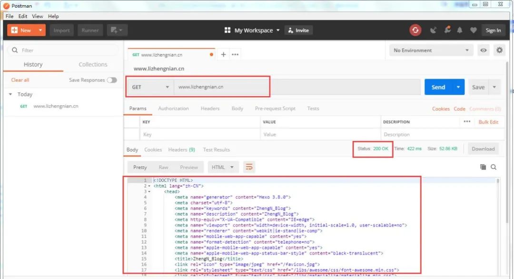Switch to the History tab
Image resolution: width=514 pixels, height=279 pixels.
[x=33, y=64]
